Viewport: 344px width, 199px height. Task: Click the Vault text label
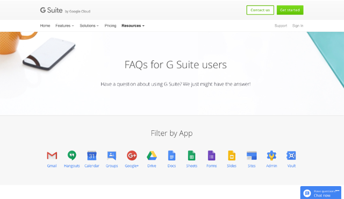point(291,166)
